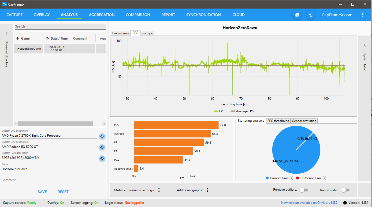The height and width of the screenshot is (207, 372).
Task: Select the FPS graph tab
Action: click(135, 33)
